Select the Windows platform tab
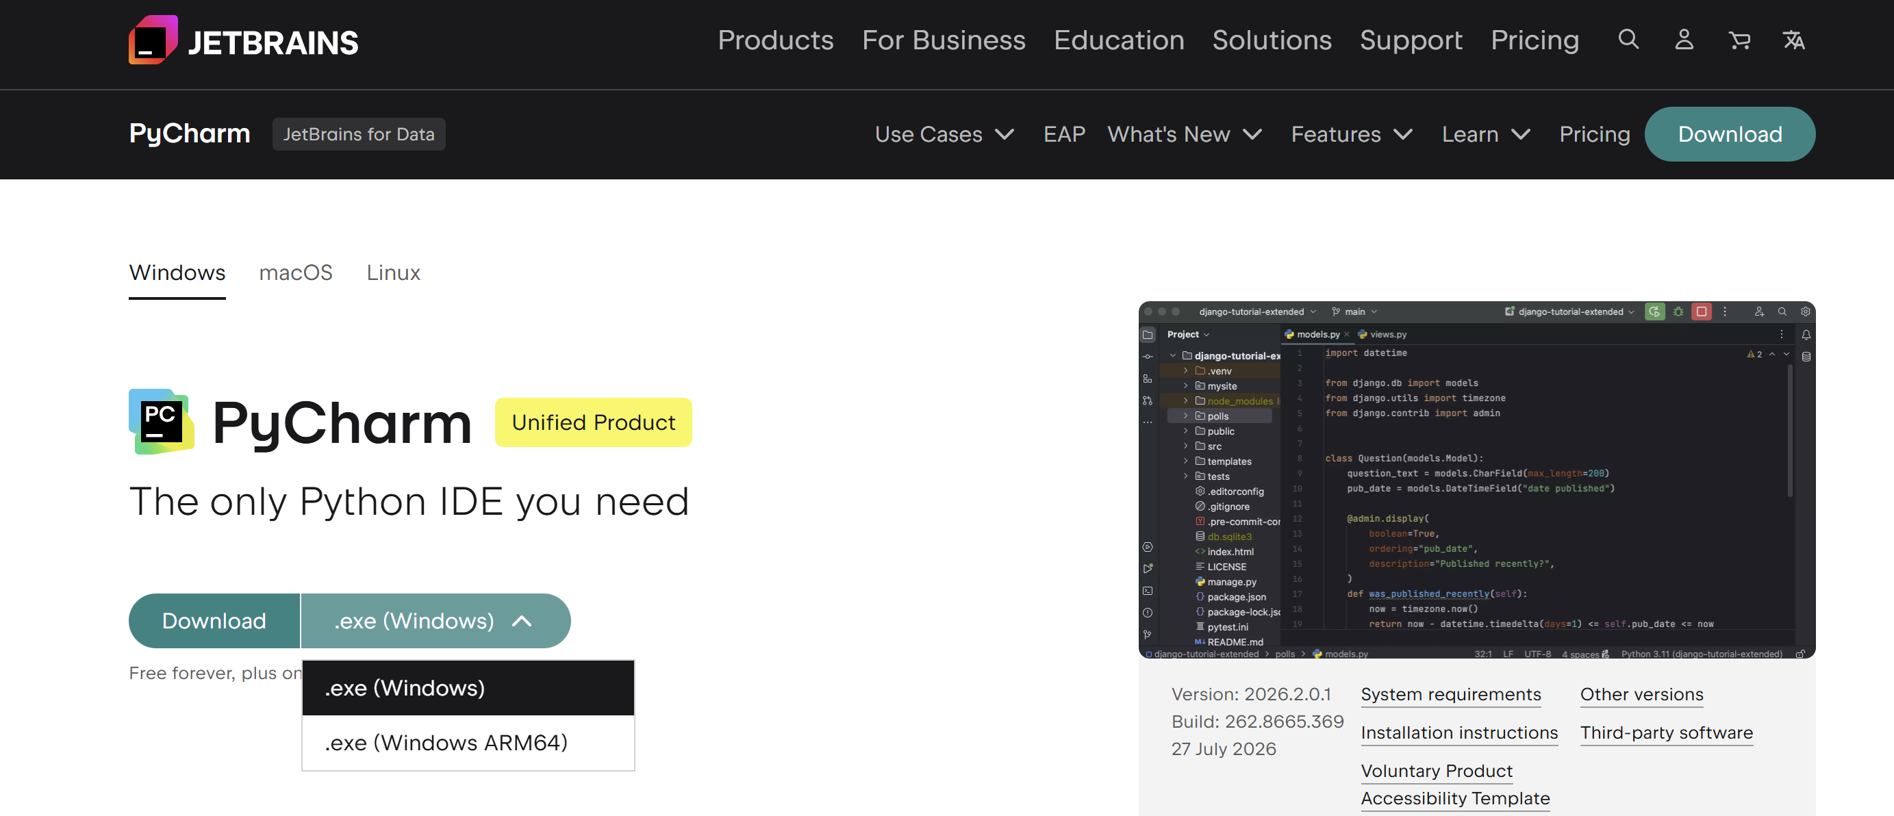 177,273
